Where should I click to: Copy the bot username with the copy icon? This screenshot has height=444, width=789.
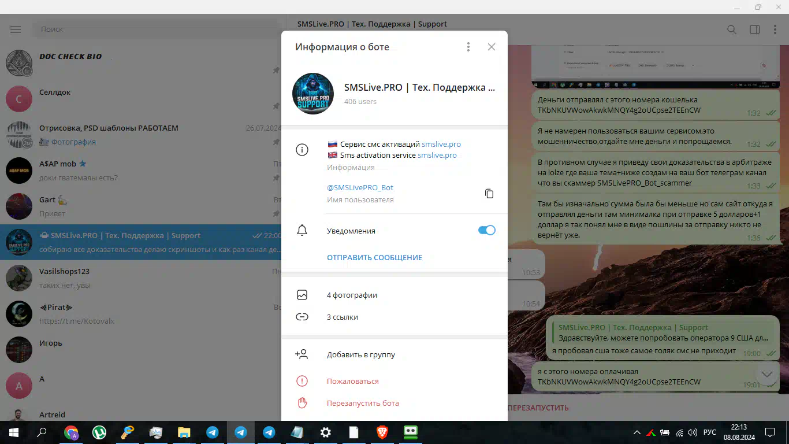pos(489,194)
